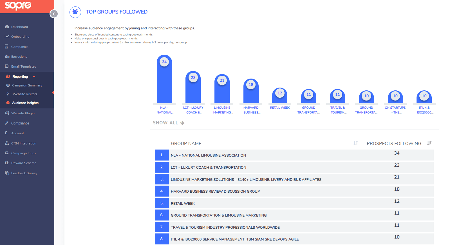
Task: Click the Group Name column header
Action: click(186, 144)
